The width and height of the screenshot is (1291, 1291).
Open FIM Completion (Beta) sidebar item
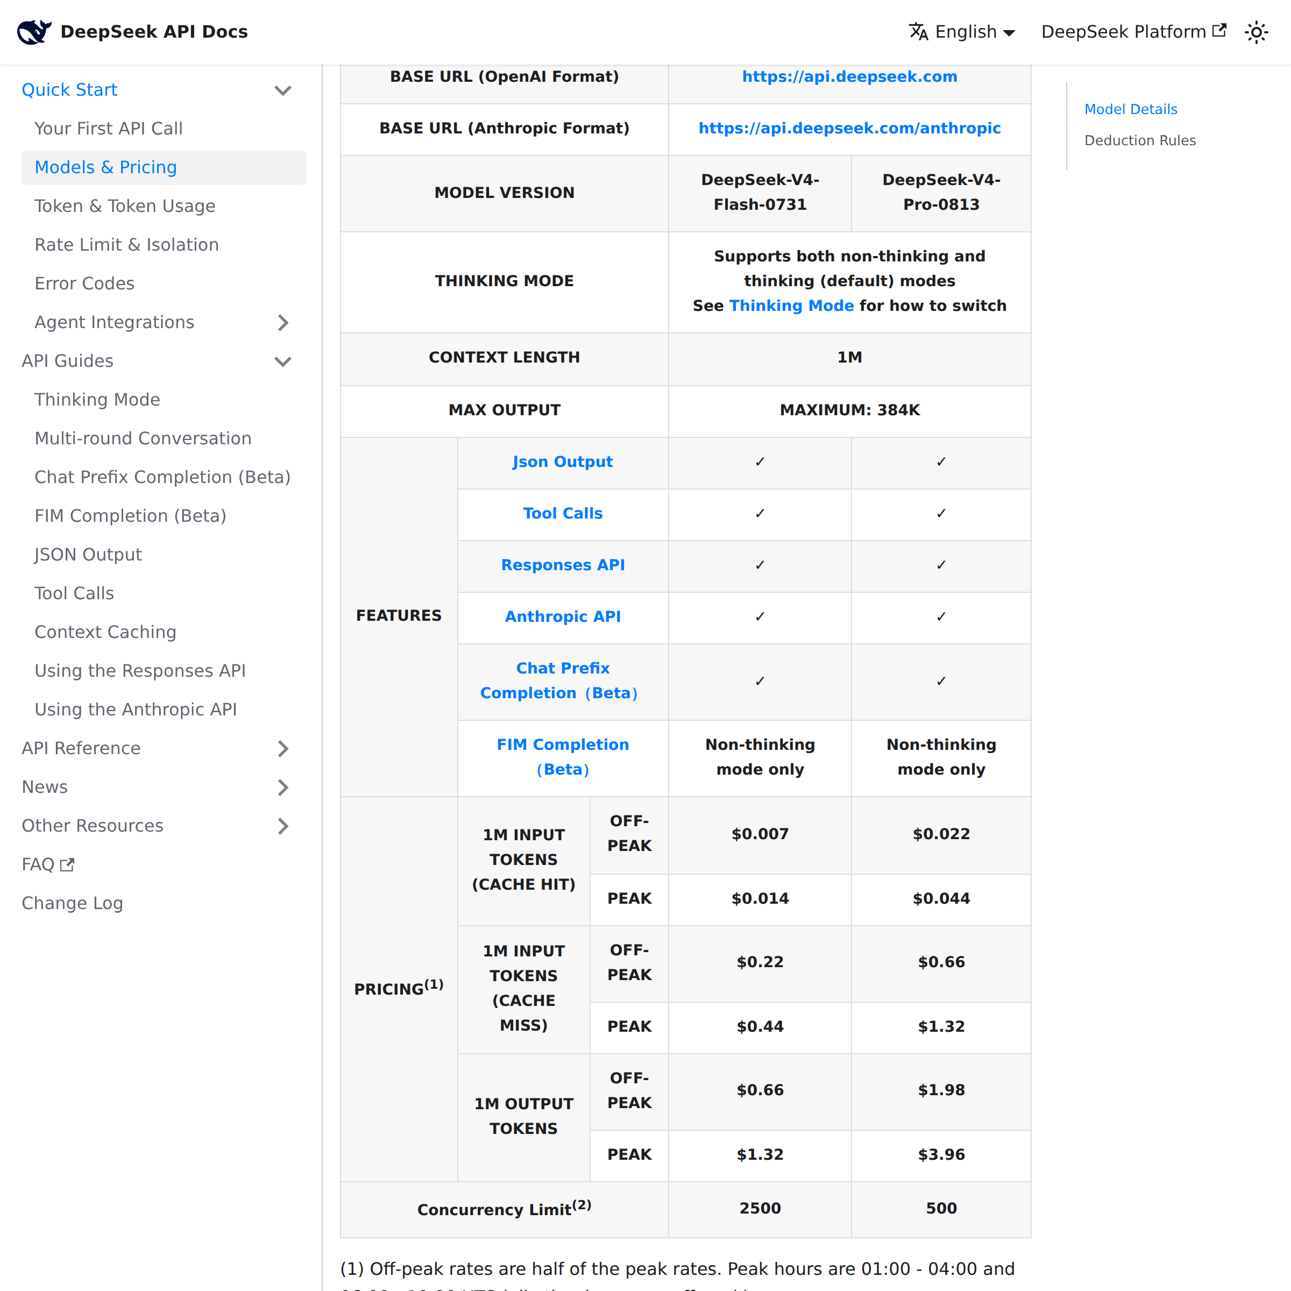pyautogui.click(x=130, y=516)
